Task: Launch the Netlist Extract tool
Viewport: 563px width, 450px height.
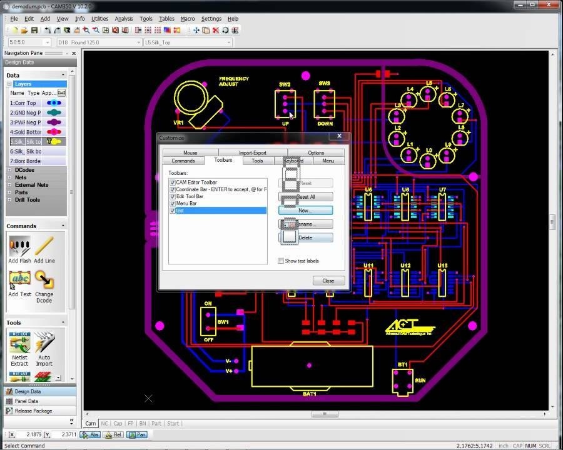Action: click(19, 343)
